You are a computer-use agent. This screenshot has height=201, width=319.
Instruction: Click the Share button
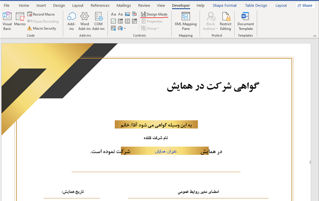point(305,6)
